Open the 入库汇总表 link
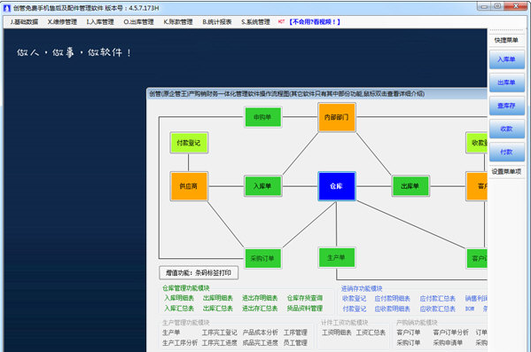This screenshot has height=352, width=531. 179,309
